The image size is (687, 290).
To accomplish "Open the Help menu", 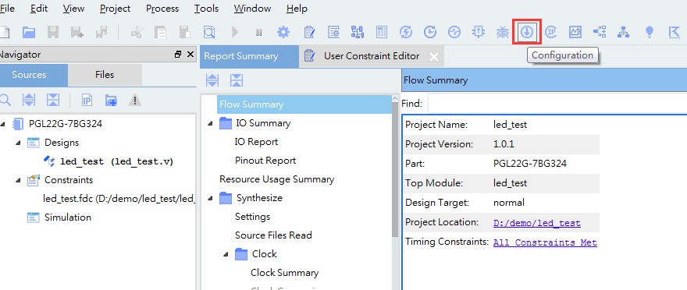I will (x=297, y=9).
